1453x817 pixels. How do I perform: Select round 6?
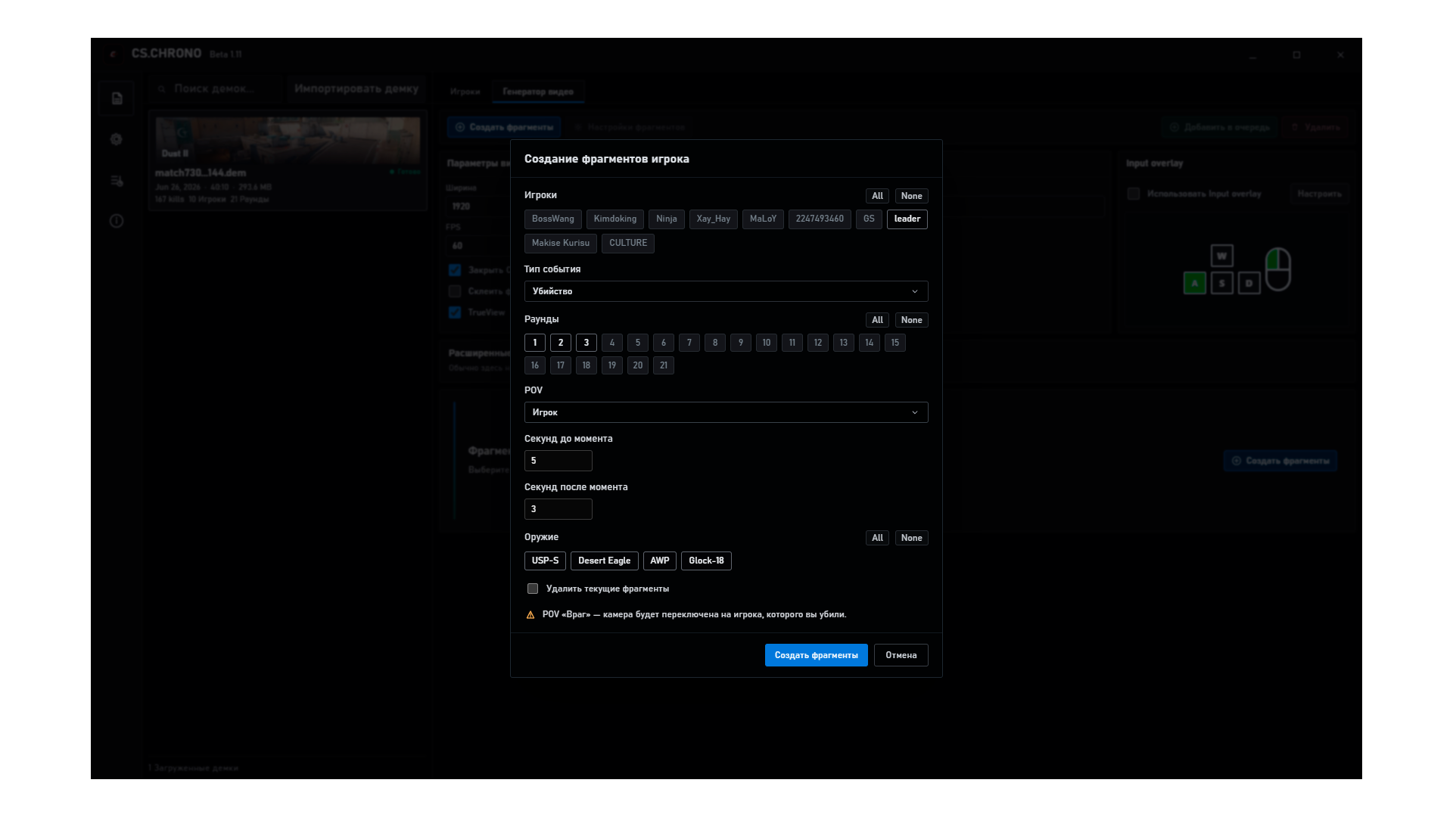pyautogui.click(x=664, y=343)
